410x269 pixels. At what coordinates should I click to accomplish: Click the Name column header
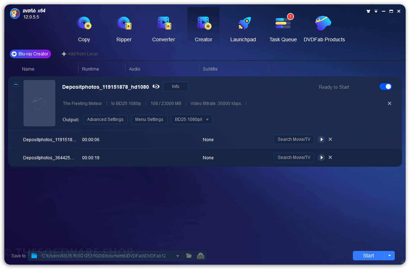tap(28, 69)
